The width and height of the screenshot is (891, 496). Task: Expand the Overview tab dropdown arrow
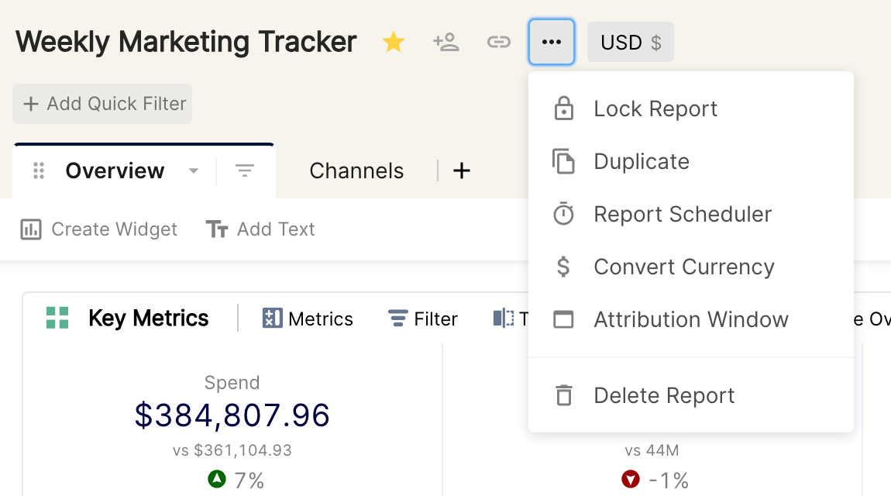(x=194, y=170)
